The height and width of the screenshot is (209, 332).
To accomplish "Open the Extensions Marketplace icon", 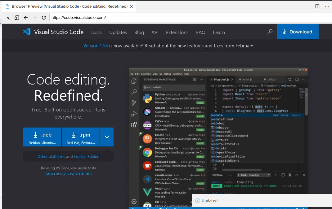I will point(134,124).
